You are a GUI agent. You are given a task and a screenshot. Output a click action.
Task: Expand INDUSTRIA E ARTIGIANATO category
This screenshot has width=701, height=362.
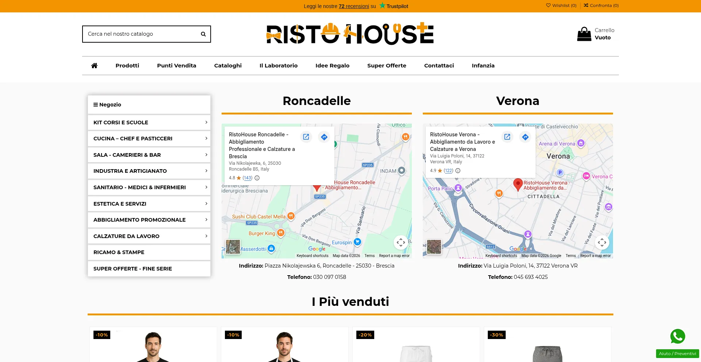[149, 171]
